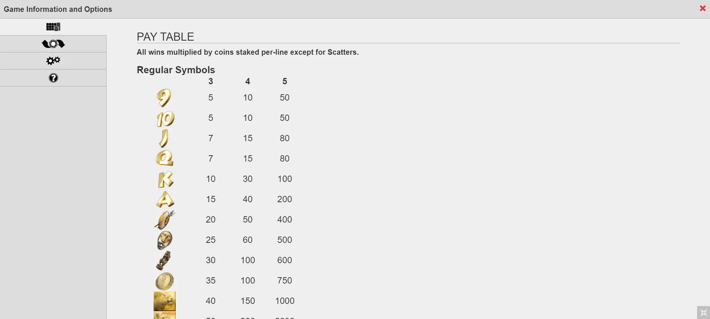Screen dimensions: 710x319
Task: Click the golden K symbol
Action: (165, 179)
